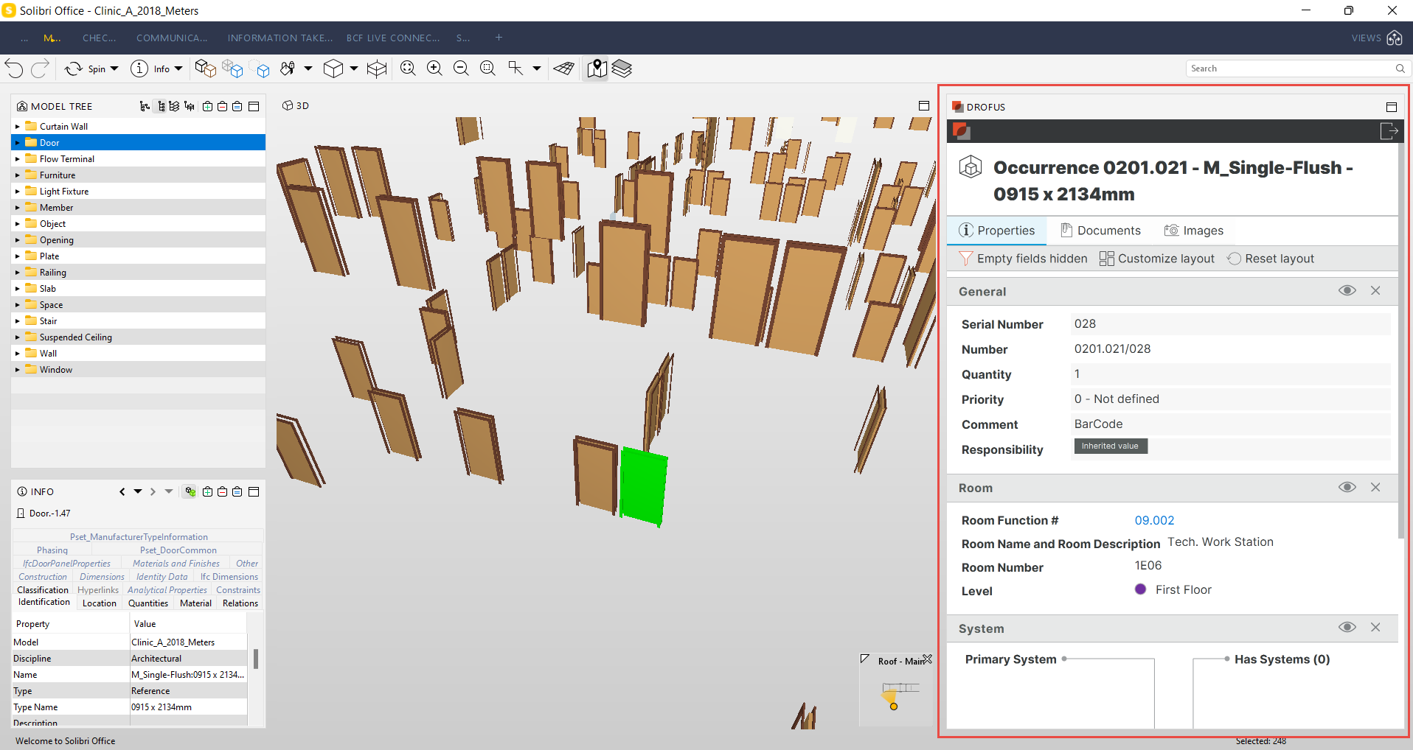
Task: Expand the Wall folder in Model Tree
Action: pyautogui.click(x=18, y=353)
